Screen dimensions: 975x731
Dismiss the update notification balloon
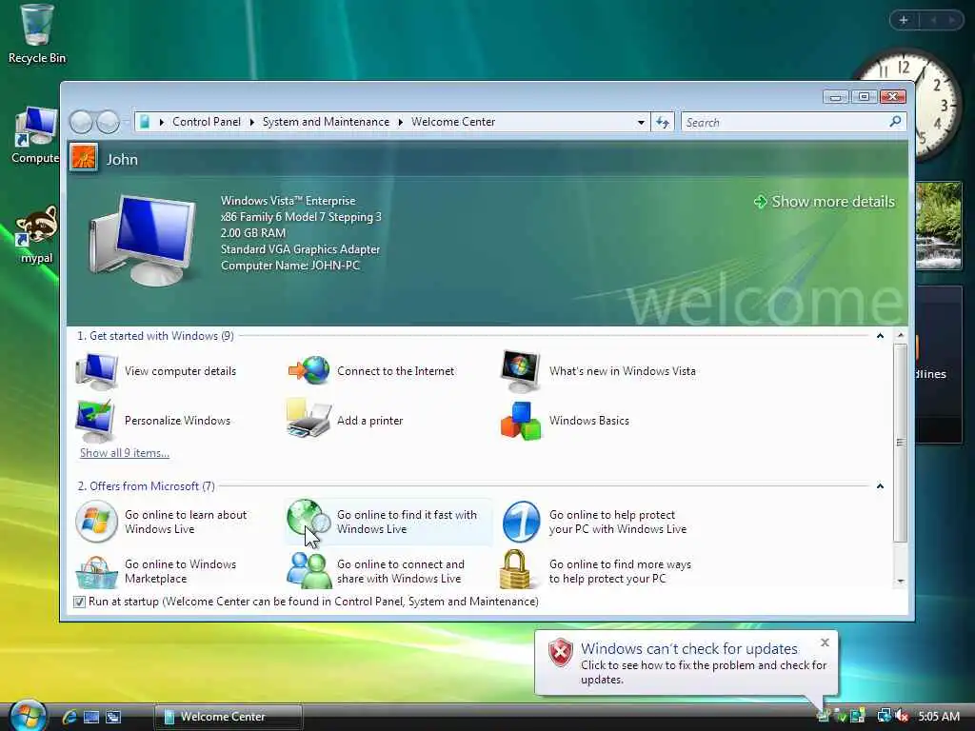click(825, 642)
